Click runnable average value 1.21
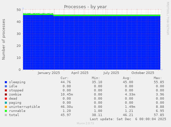Viewport: 171px width, 127px height. [x=129, y=111]
